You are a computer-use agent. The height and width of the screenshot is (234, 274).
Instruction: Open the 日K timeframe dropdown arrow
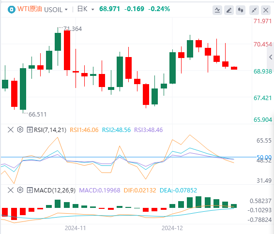[x=93, y=9]
